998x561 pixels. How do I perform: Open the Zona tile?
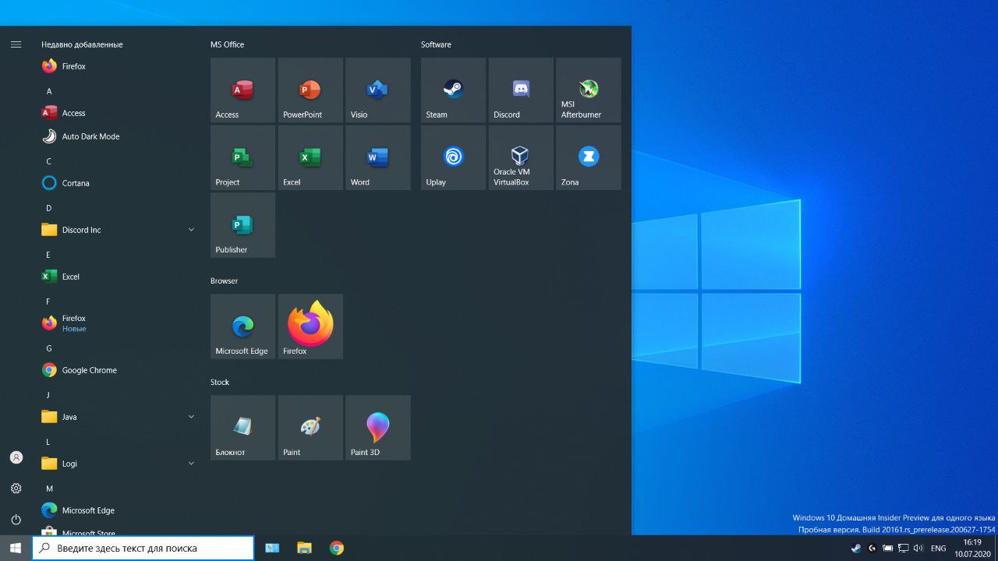(589, 157)
